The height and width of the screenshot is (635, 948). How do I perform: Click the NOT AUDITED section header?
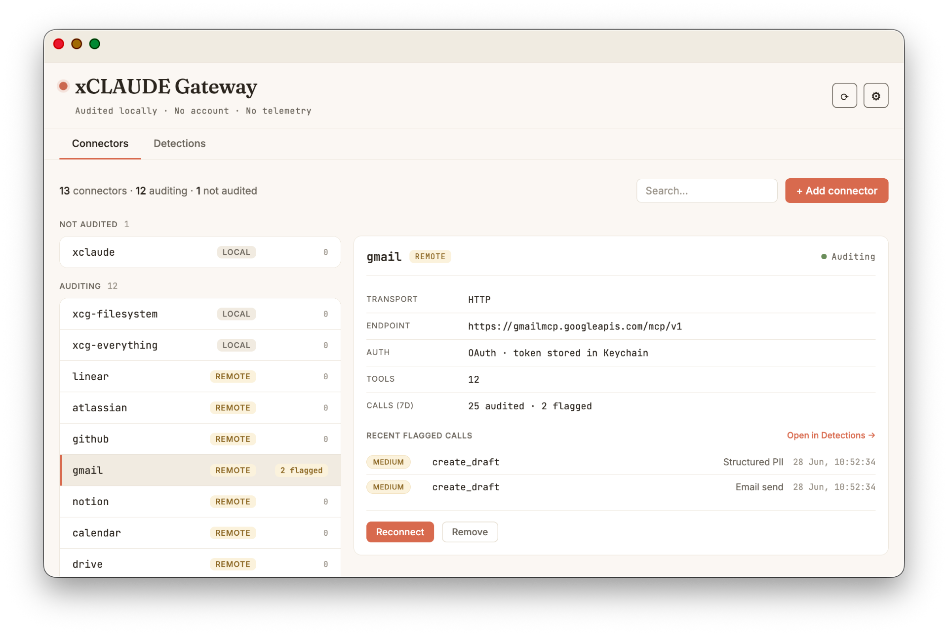click(94, 224)
